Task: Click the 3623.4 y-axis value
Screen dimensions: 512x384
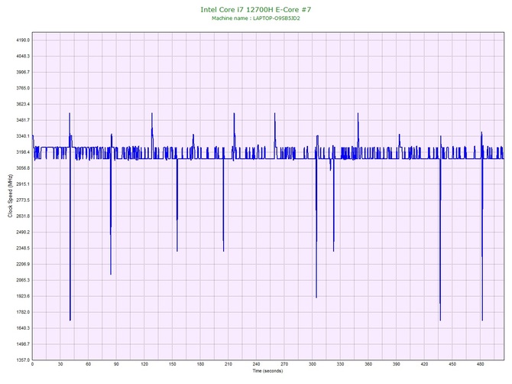Action: tap(23, 104)
